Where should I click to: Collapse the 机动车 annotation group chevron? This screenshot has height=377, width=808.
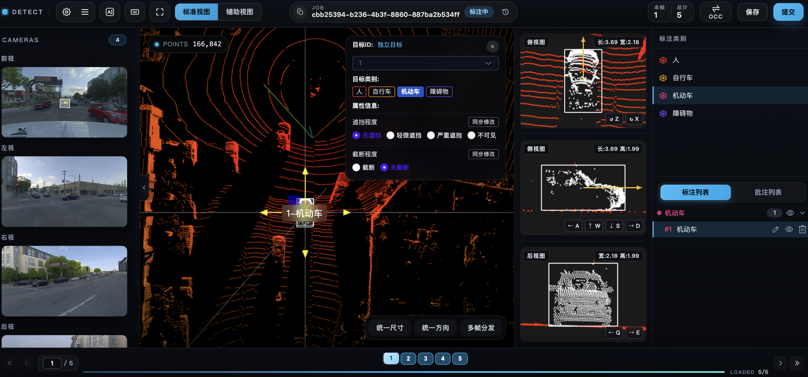(802, 213)
